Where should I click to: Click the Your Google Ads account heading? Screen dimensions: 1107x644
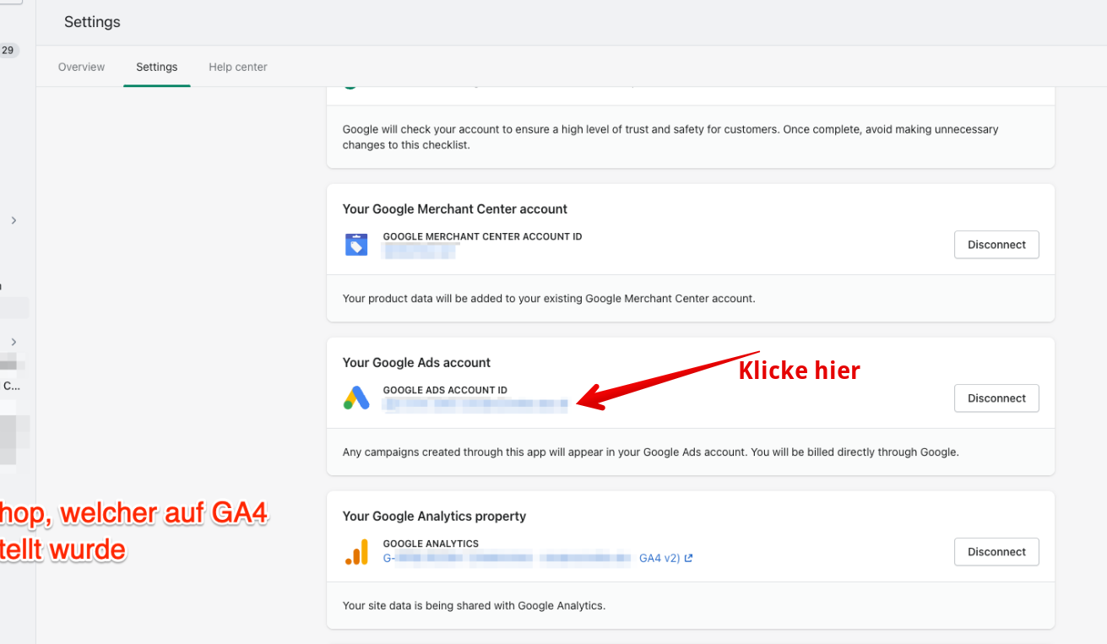tap(416, 362)
